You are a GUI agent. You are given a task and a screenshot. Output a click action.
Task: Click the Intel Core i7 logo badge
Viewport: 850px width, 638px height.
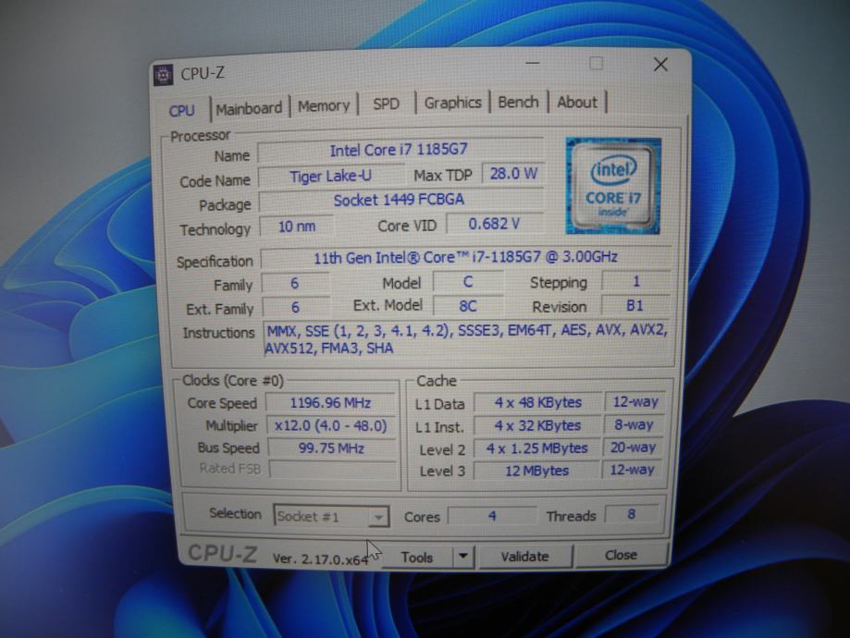coord(613,185)
